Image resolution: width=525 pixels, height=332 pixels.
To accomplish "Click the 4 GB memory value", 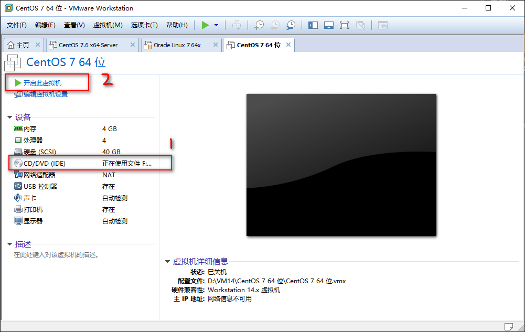I will (110, 129).
